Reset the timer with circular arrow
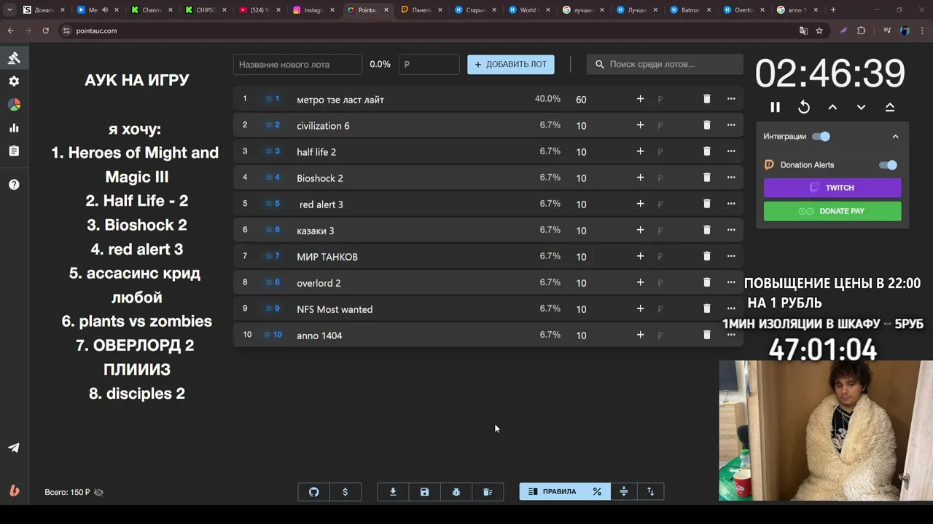933x524 pixels. [x=804, y=107]
